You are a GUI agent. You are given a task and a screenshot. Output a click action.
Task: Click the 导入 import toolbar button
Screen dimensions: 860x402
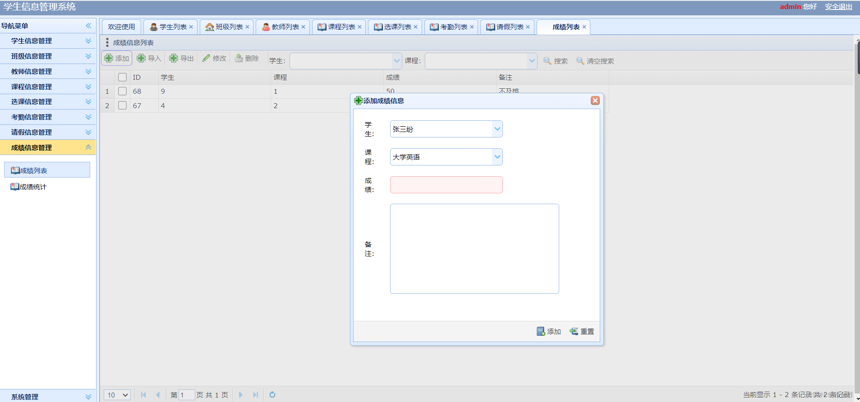click(149, 59)
